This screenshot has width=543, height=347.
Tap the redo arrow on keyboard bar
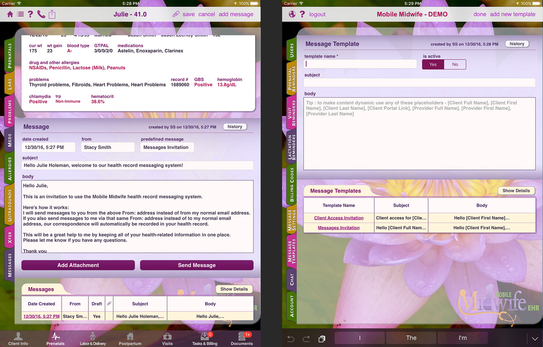click(x=306, y=339)
